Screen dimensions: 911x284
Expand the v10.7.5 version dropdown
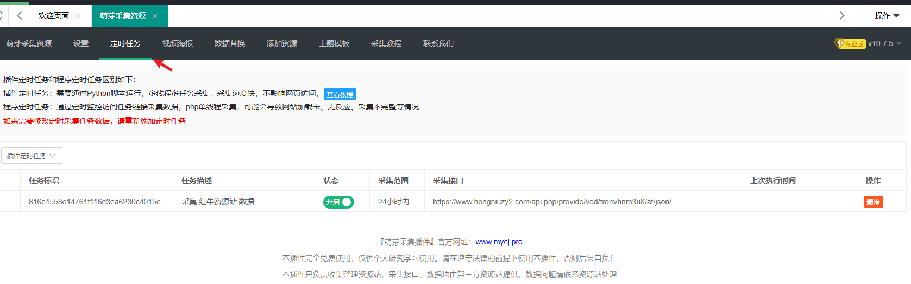(884, 43)
